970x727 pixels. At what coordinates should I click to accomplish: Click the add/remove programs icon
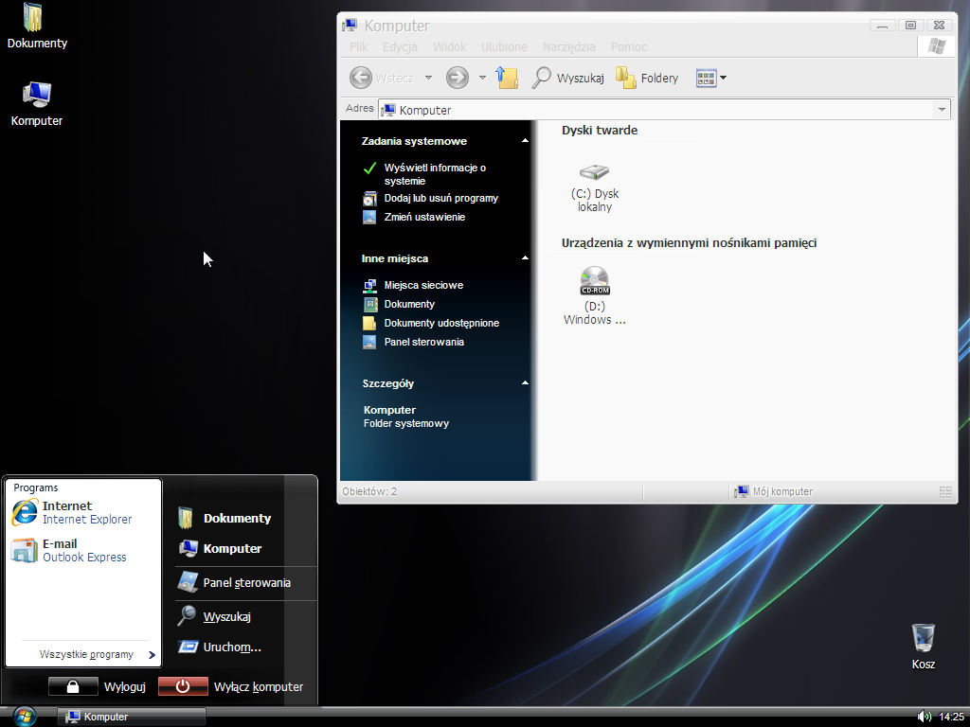pos(369,199)
